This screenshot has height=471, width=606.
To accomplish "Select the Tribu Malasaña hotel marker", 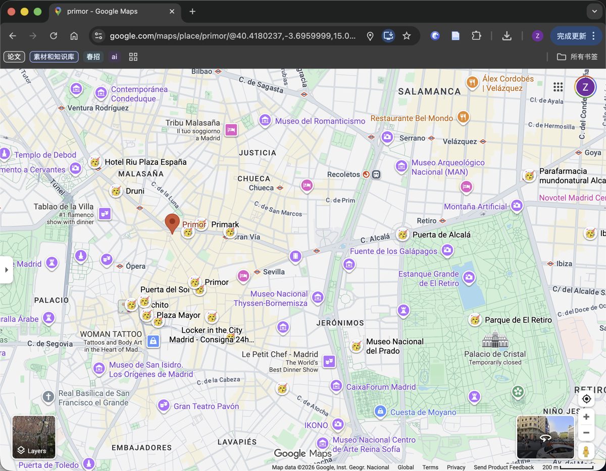I will [231, 130].
